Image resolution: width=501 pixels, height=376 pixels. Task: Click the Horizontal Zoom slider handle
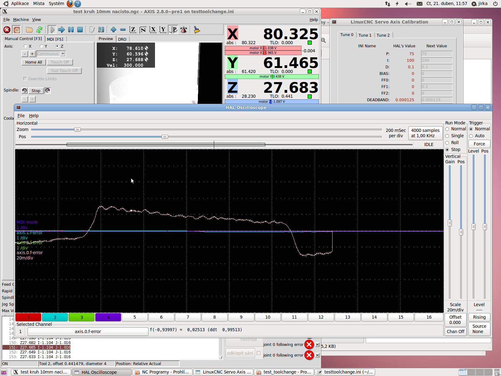point(77,130)
